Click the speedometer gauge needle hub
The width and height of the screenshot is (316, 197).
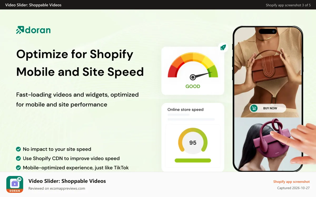point(193,77)
